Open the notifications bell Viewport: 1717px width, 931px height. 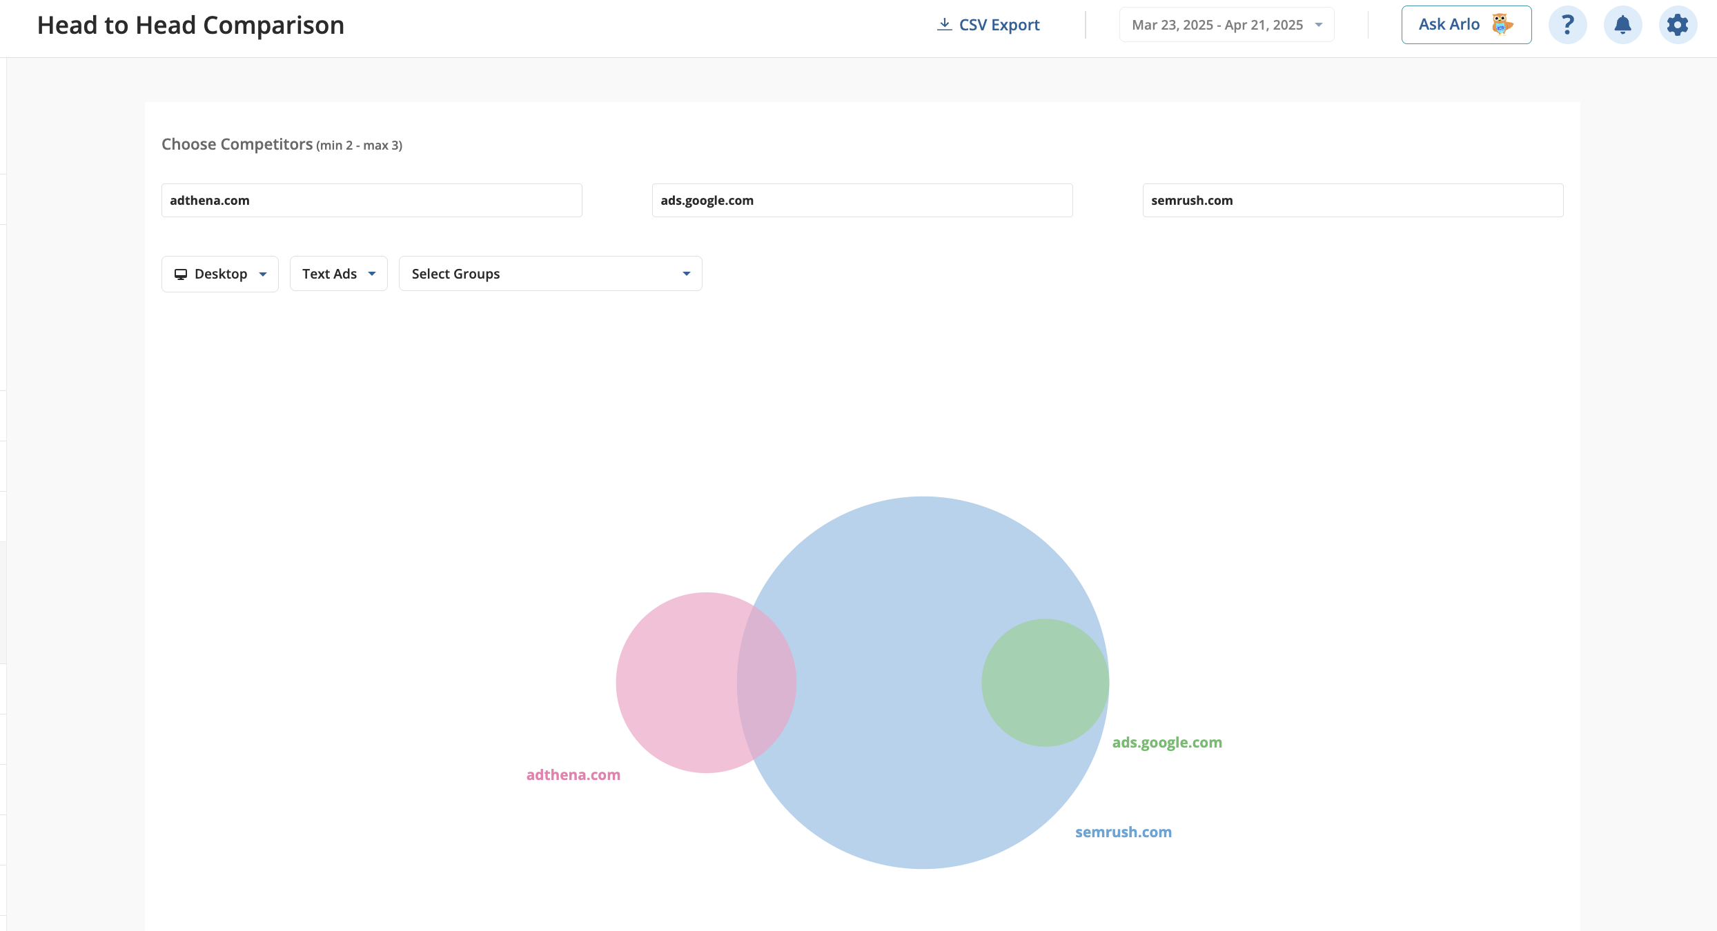(1622, 25)
